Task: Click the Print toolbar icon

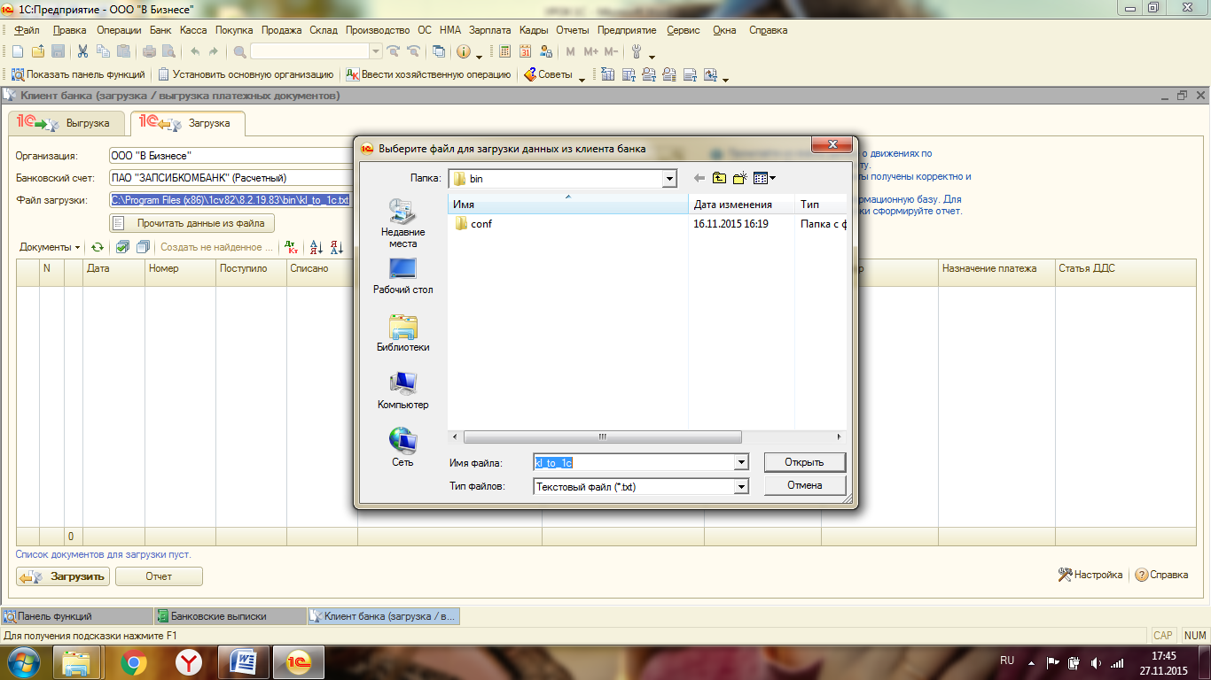Action: pos(149,51)
